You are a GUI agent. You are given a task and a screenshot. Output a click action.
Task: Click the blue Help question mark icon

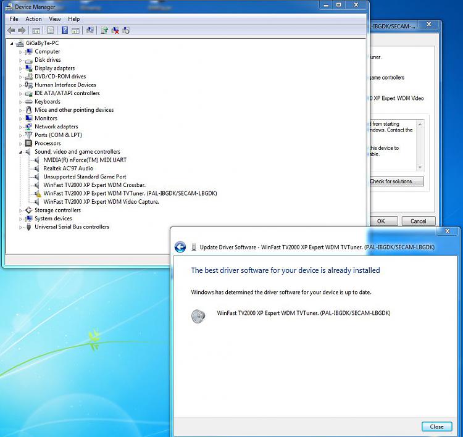(65, 30)
